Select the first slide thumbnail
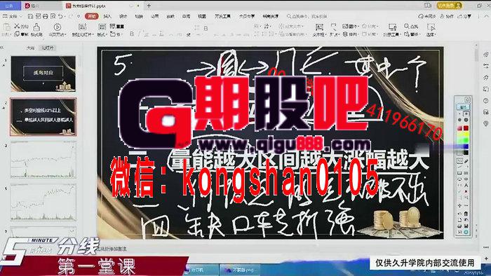The image size is (491, 276). point(43,74)
